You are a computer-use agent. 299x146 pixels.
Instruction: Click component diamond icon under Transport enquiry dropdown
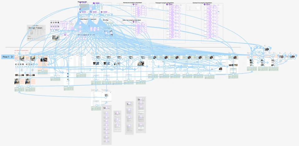167,4
